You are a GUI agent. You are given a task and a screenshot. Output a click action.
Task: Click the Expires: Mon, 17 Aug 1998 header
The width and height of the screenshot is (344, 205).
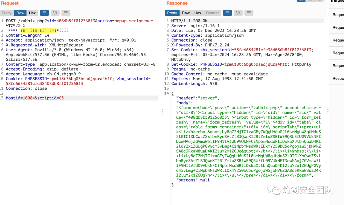coord(217,79)
